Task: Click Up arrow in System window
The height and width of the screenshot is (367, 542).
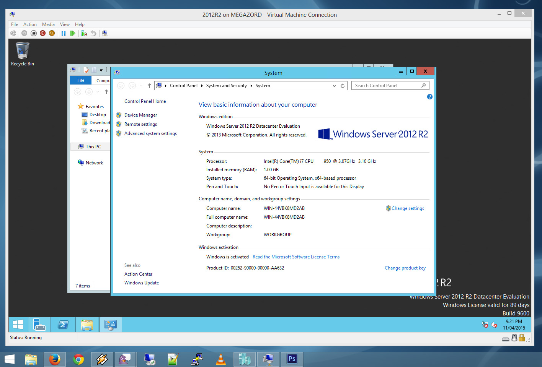Action: (x=149, y=86)
